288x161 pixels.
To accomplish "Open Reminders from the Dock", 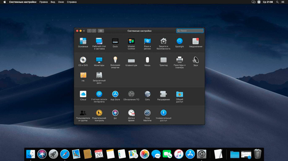I will pyautogui.click(x=122, y=154).
